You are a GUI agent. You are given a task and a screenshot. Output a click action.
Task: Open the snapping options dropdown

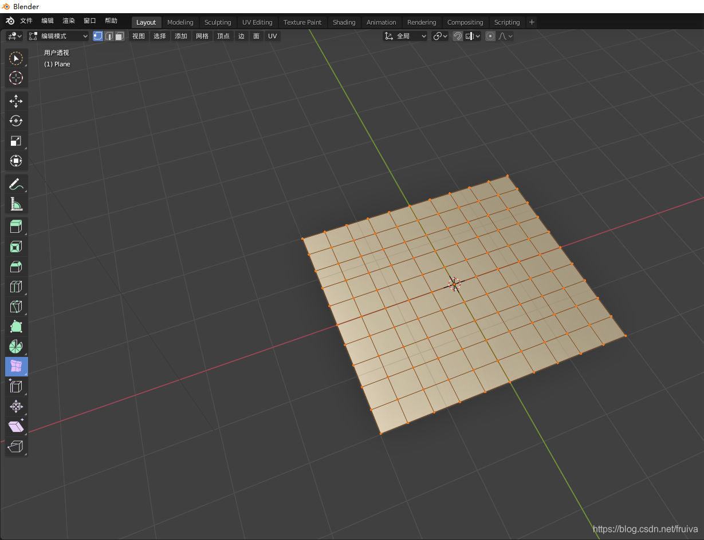[473, 36]
